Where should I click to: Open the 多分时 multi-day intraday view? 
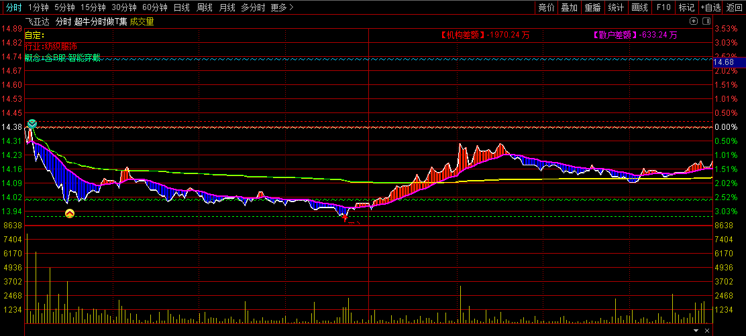click(x=253, y=7)
